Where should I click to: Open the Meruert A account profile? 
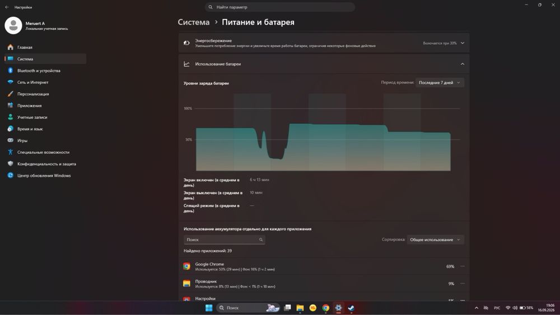36,26
